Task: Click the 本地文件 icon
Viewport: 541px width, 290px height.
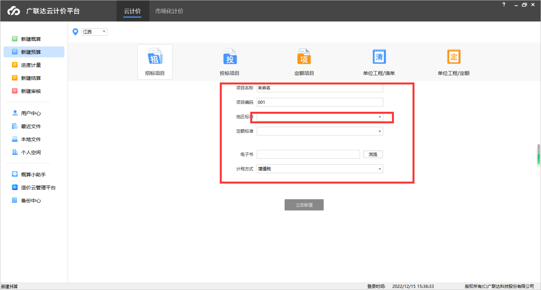Action: tap(15, 139)
